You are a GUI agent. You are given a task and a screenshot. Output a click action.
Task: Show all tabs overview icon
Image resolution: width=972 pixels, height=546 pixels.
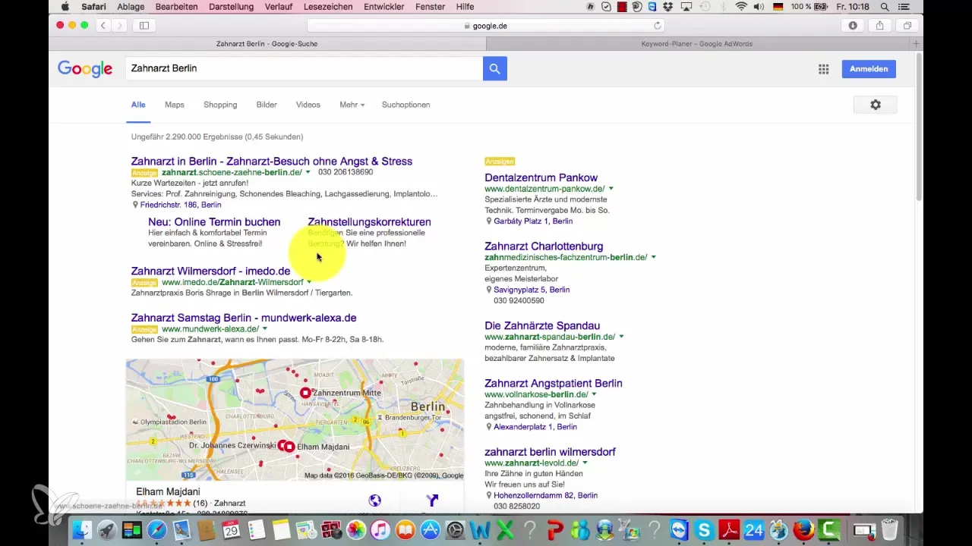pyautogui.click(x=907, y=25)
